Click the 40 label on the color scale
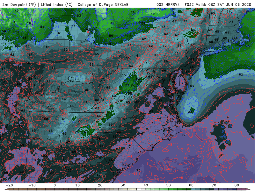Screen dimensions: 255x191 (x=146, y=185)
